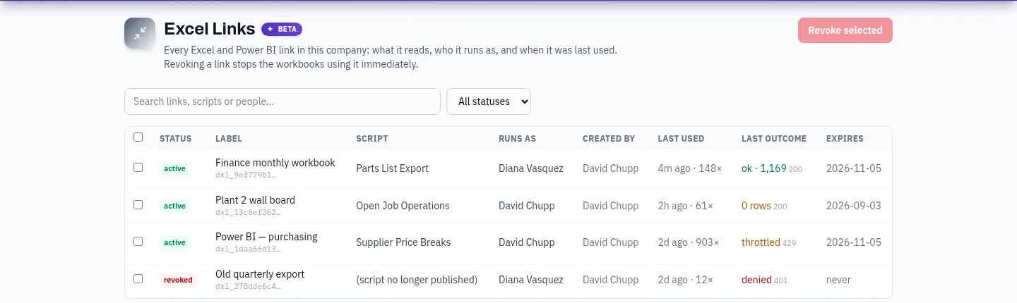Screen dimensions: 1017x303
Task: Click the denied 401 outcome
Action: (764, 280)
